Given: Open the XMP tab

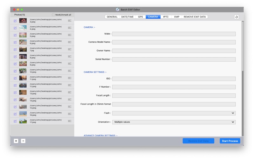Looking at the screenshot, I should (177, 17).
